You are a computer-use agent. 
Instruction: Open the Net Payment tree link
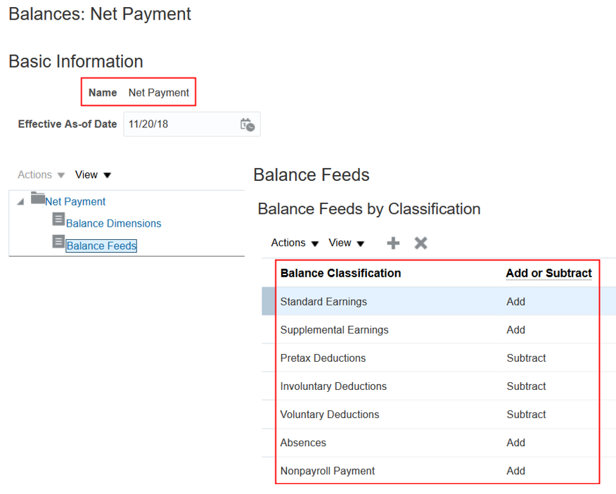pos(75,201)
